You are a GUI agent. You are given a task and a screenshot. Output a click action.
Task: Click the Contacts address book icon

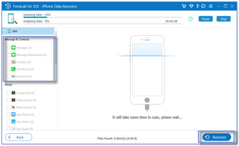point(13,62)
